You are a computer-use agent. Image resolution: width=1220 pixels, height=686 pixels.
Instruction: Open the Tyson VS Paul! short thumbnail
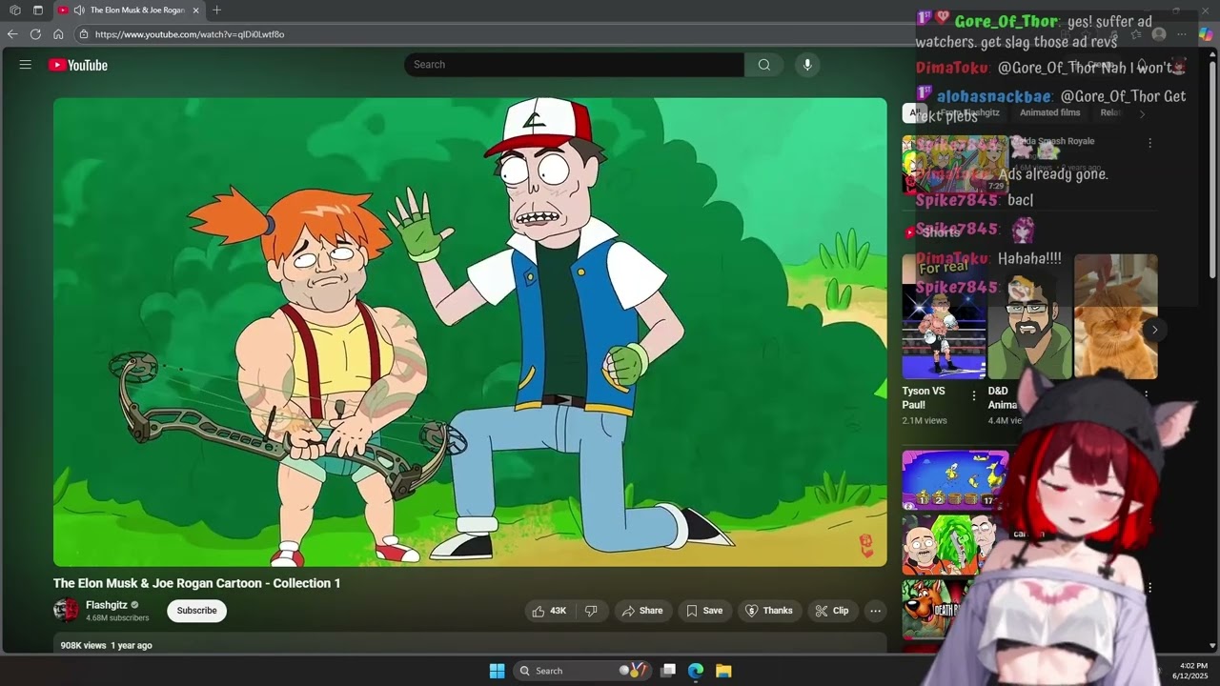944,316
